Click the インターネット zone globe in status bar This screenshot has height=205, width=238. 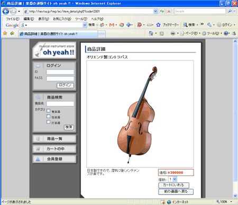coord(169,202)
